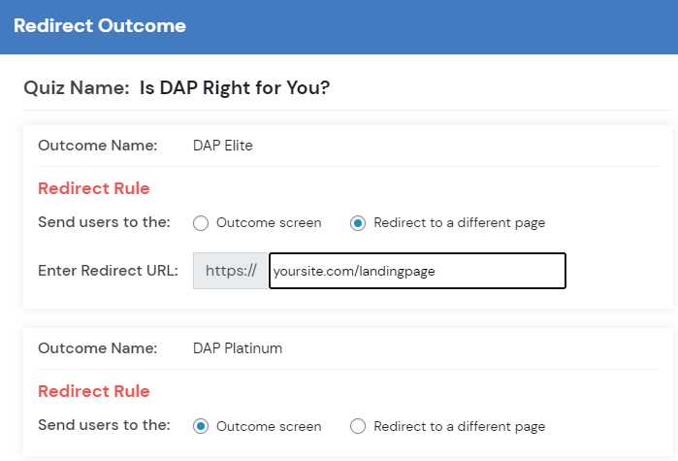
Task: Click the Redirect Rule heading under DAP Platinum
Action: (94, 391)
